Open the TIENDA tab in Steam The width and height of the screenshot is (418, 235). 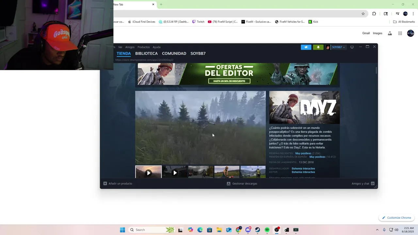(124, 54)
